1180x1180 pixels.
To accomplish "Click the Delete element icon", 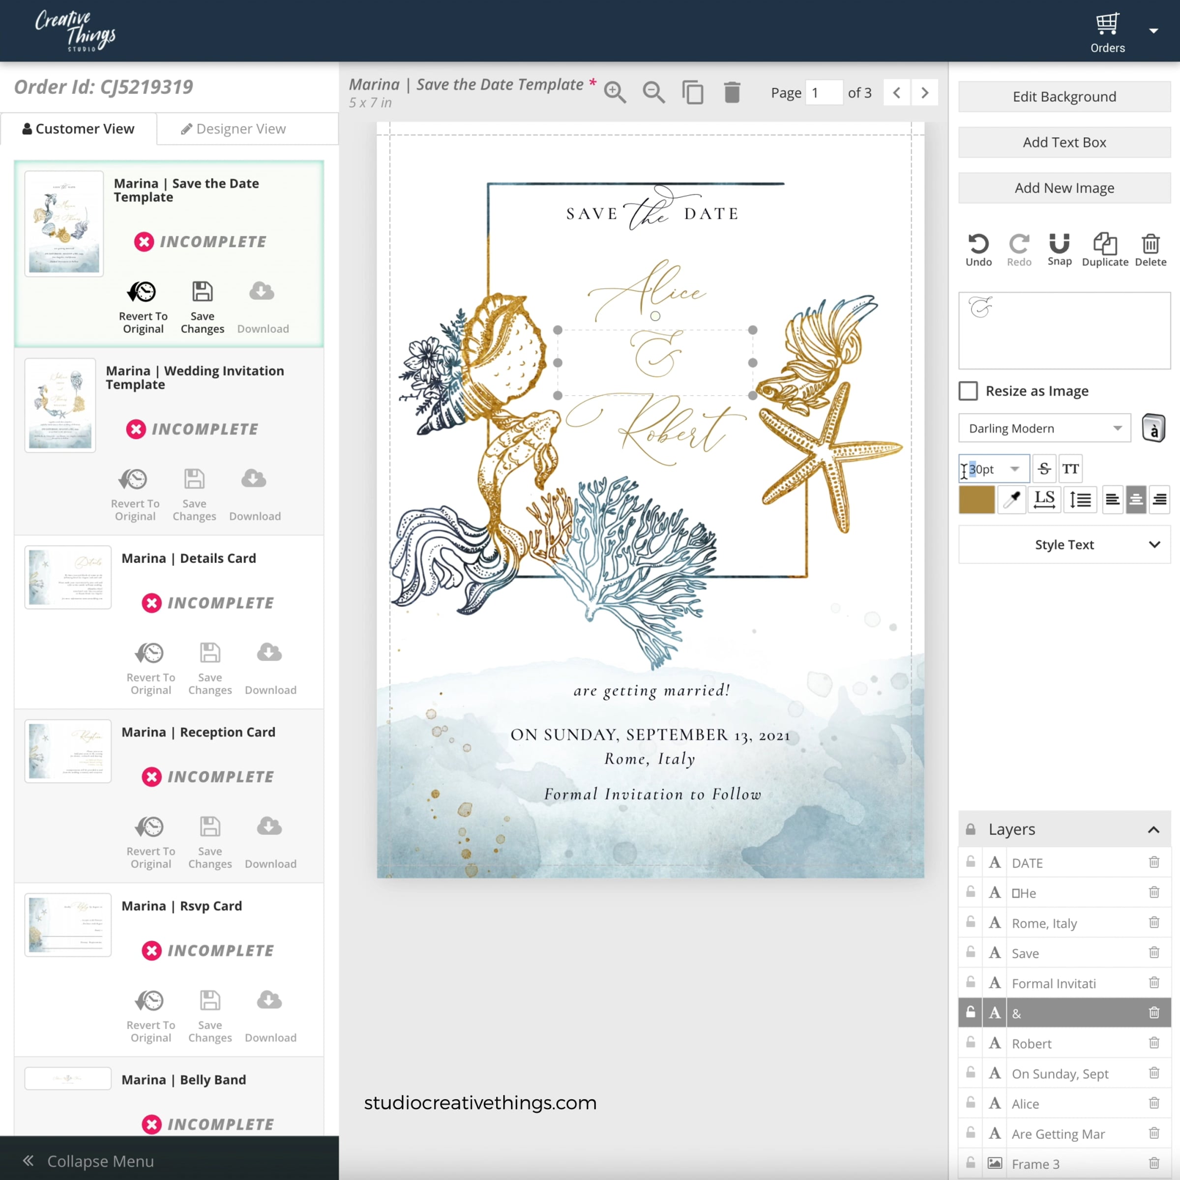I will pyautogui.click(x=1150, y=250).
